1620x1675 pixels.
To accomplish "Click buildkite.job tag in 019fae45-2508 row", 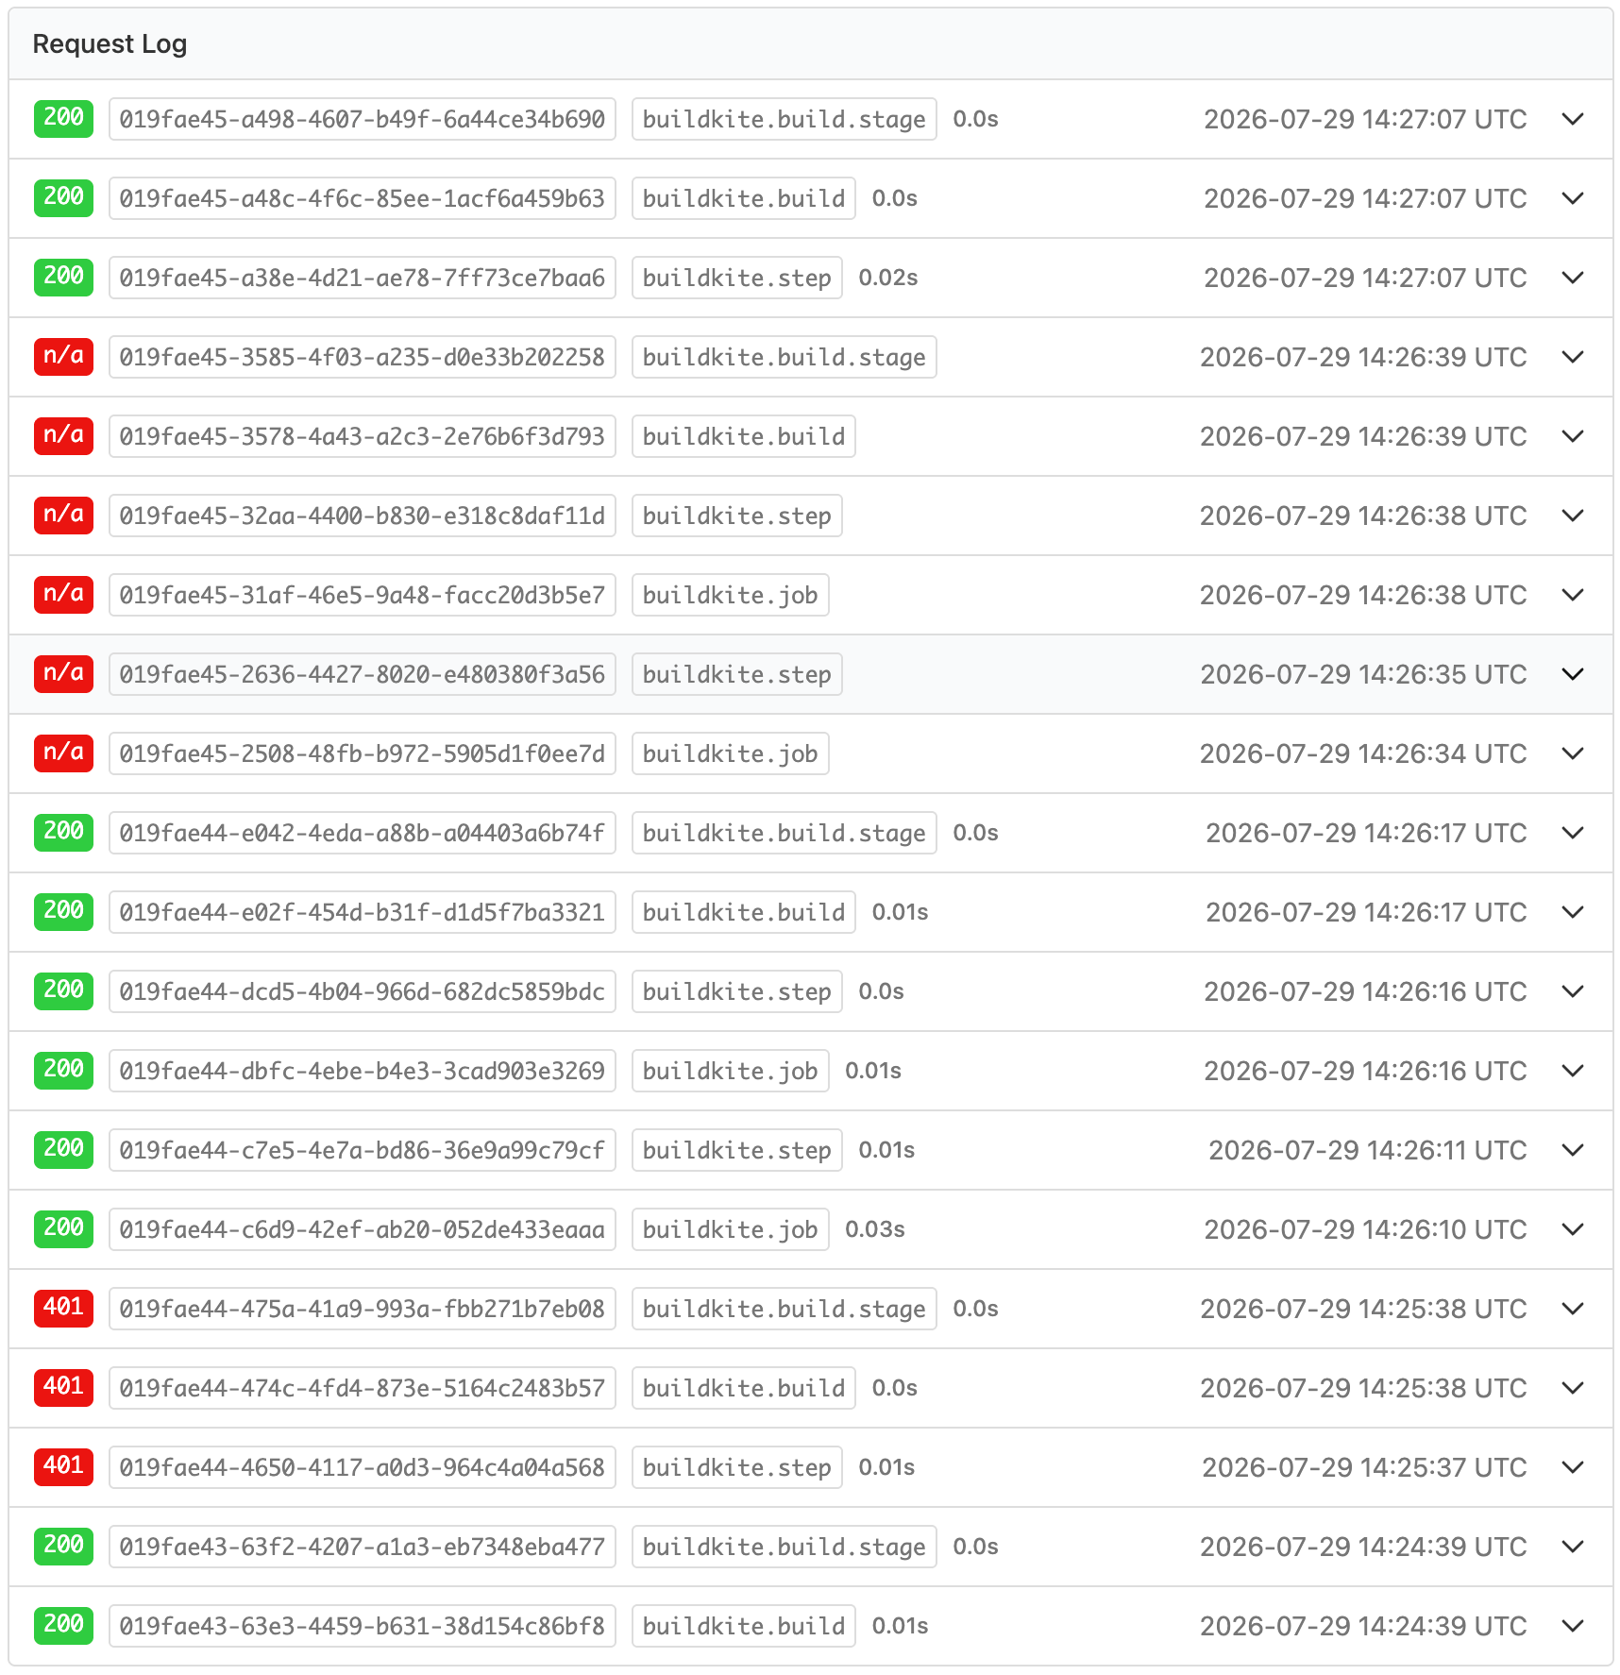I will tap(731, 753).
